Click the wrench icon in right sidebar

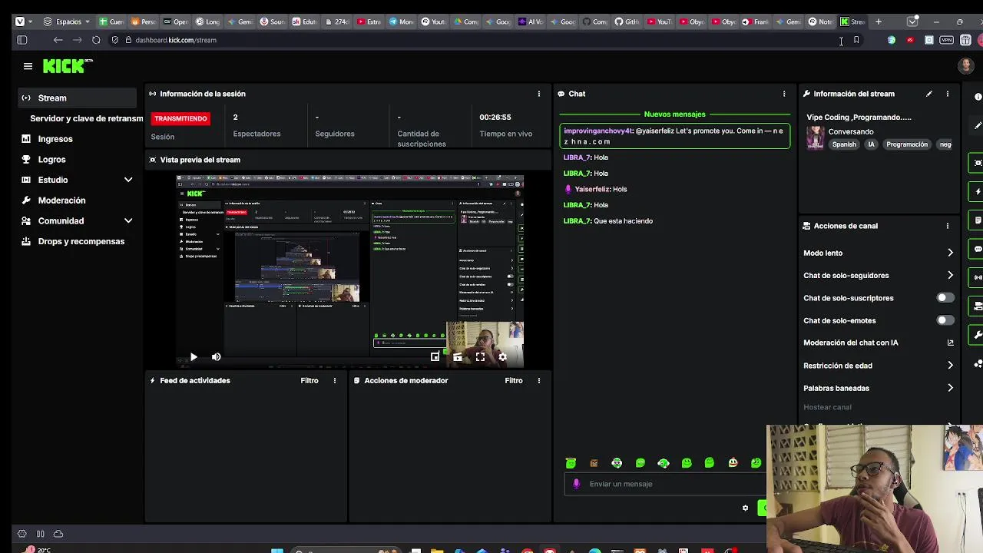[x=978, y=335]
